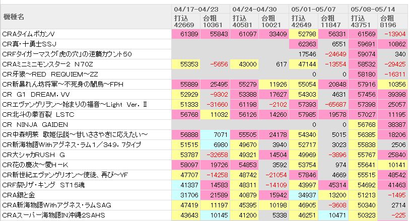This screenshot has height=221, width=410.
Task: Click the 19578 cell in 北斗の拳 row
Action: tap(333, 114)
